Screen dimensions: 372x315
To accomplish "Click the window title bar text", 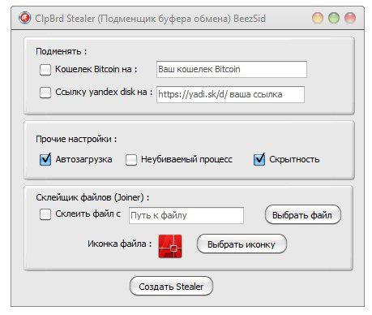I will click(x=150, y=19).
